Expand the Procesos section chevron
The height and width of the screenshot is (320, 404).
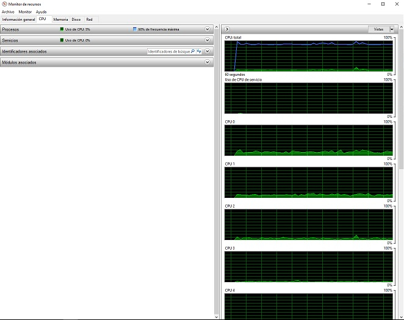point(207,29)
